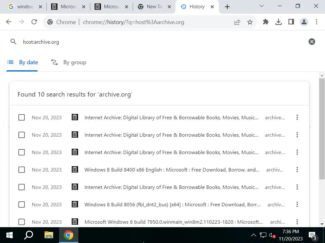This screenshot has height=243, width=325.
Task: Check the Windows 8 build 7950 entry
Action: pos(22,222)
